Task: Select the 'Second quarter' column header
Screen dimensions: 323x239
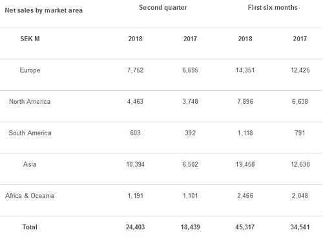Action: [x=163, y=8]
